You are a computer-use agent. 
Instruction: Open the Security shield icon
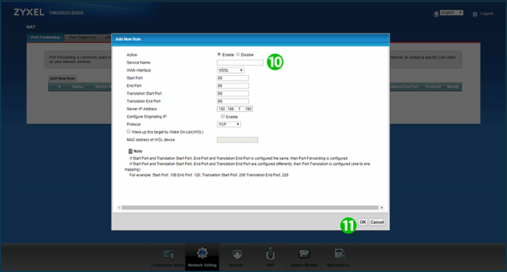pos(237,254)
